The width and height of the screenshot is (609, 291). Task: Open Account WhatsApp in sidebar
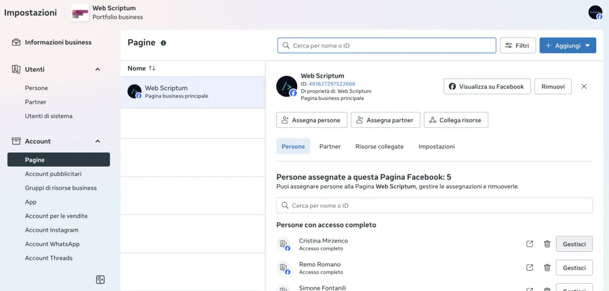pos(52,244)
